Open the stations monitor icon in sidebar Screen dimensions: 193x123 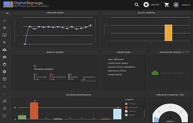(4, 35)
